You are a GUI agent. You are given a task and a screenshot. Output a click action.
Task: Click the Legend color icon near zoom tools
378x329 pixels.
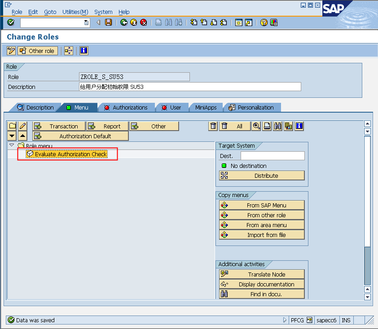tap(288, 126)
